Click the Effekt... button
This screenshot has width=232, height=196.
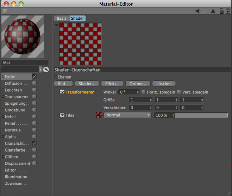[112, 84]
